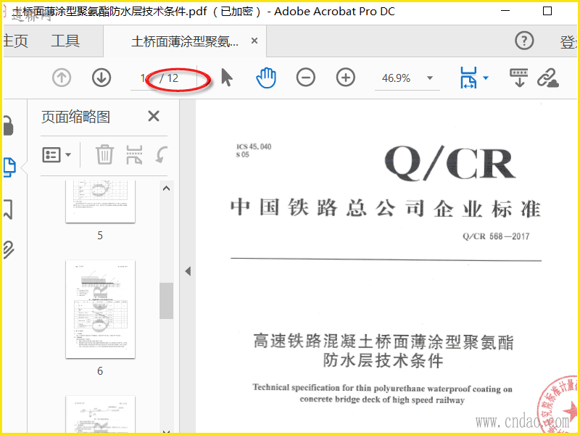This screenshot has height=435, width=580.
Task: Switch to the 主页 tab
Action: [x=15, y=41]
